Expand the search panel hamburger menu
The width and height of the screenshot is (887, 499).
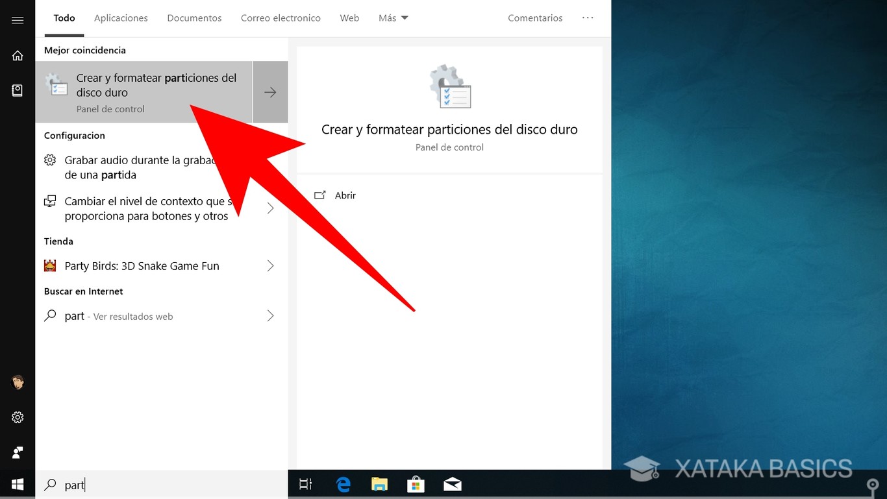coord(17,19)
